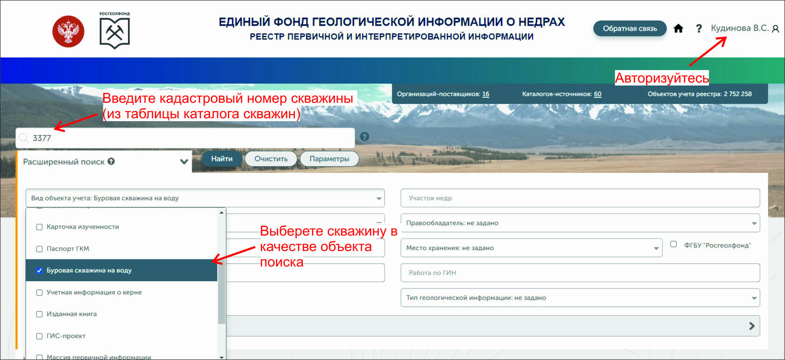Click the user name Кудинова В.С.
Viewport: 785px width, 360px height.
click(x=740, y=28)
